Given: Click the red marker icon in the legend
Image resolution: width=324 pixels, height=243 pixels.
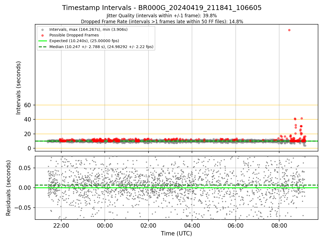Looking at the screenshot, I should (x=42, y=35).
